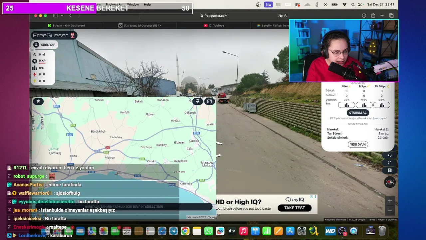
Task: Toggle the Safari sidebar
Action: pos(56,16)
